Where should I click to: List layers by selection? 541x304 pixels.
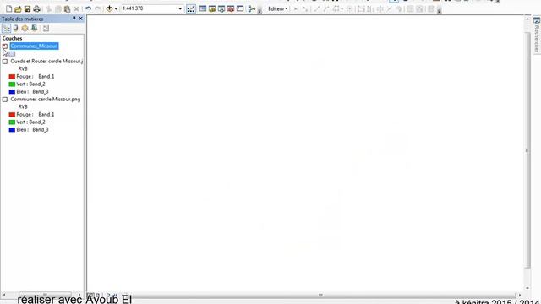(x=34, y=28)
